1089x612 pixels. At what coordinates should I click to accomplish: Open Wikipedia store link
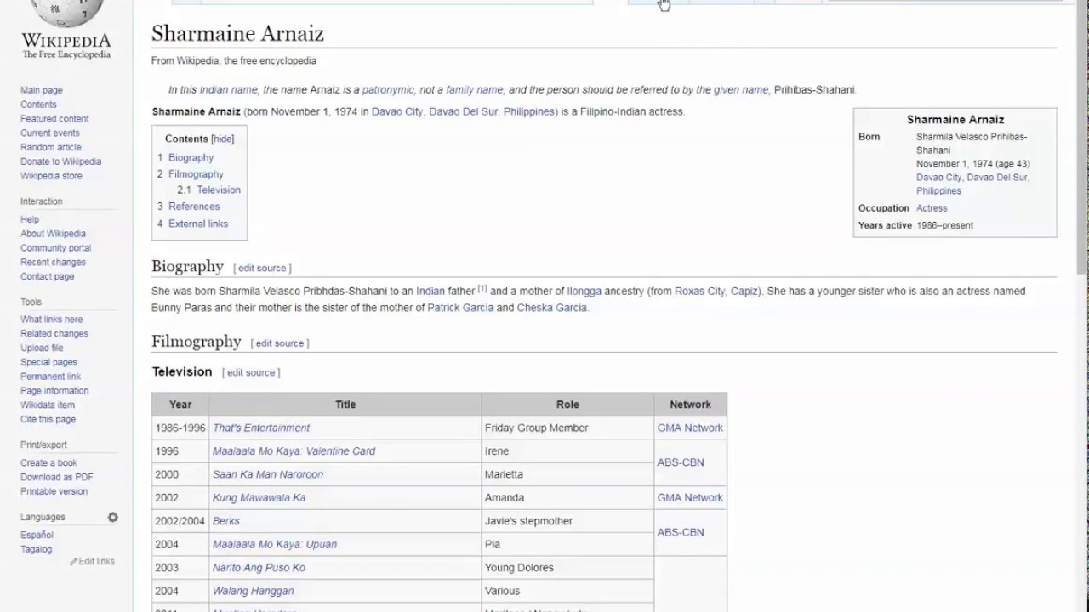point(51,176)
